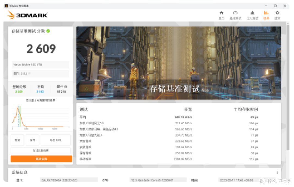Click the System Info (系统信息) heading
The image size is (294, 187).
coord(20,172)
